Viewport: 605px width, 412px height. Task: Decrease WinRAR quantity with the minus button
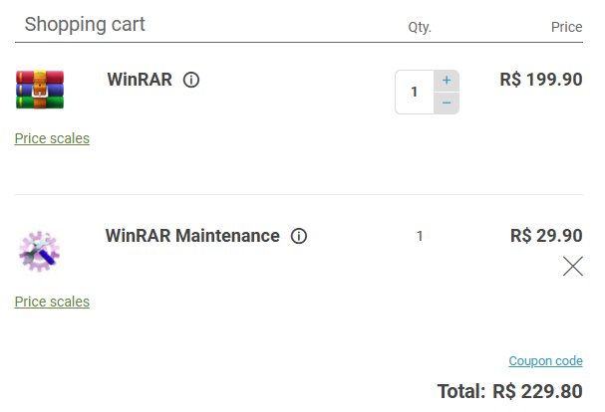coord(447,103)
